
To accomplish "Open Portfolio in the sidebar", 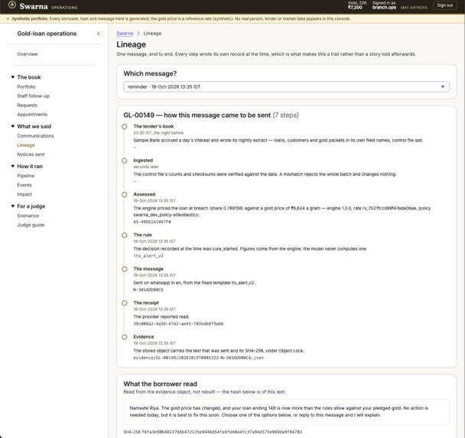I will [x=26, y=87].
